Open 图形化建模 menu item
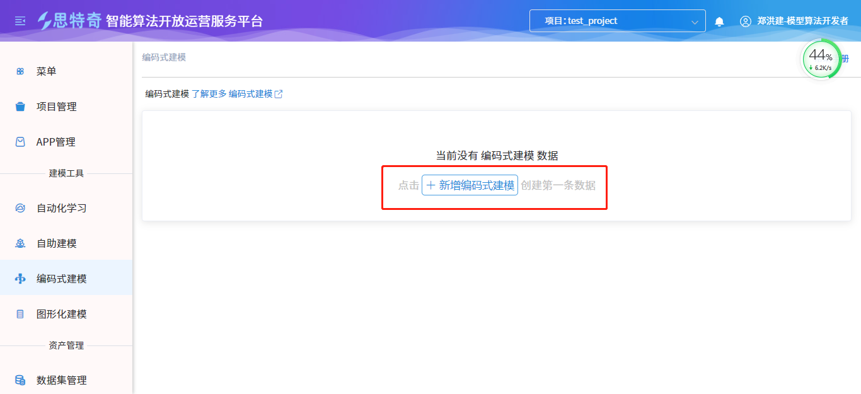The height and width of the screenshot is (394, 861). (66, 314)
